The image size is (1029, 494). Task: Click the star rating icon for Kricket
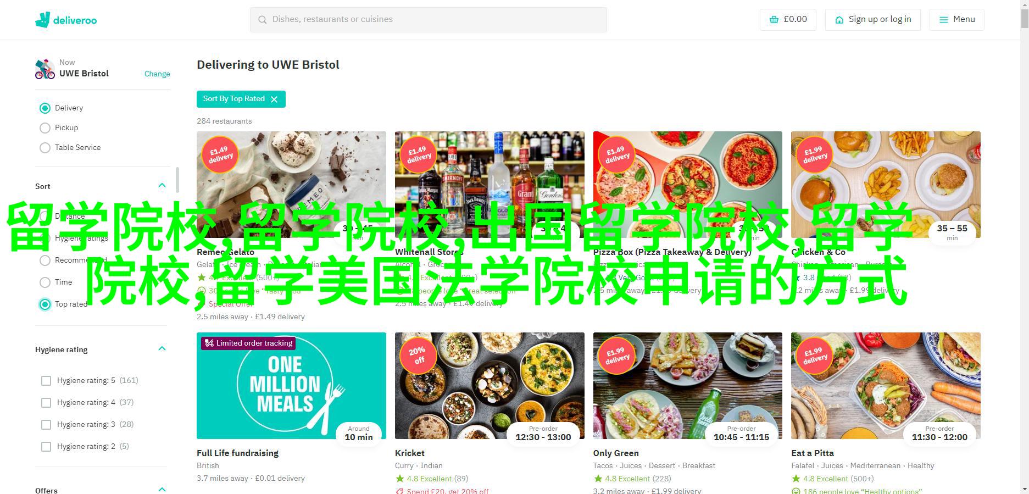[399, 479]
